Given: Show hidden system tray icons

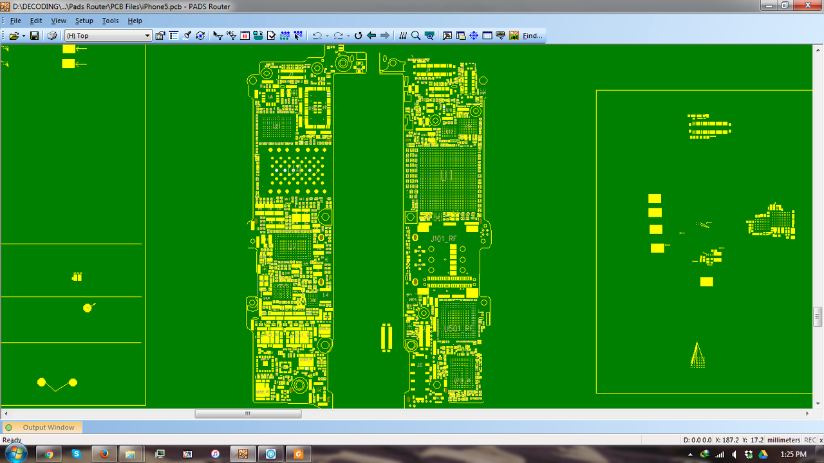Looking at the screenshot, I should tap(691, 455).
